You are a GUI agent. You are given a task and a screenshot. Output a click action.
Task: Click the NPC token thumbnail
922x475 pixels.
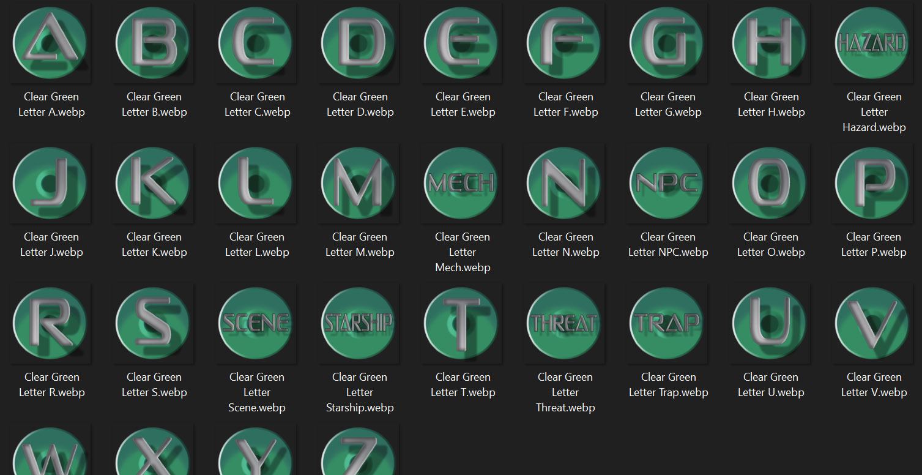coord(667,183)
